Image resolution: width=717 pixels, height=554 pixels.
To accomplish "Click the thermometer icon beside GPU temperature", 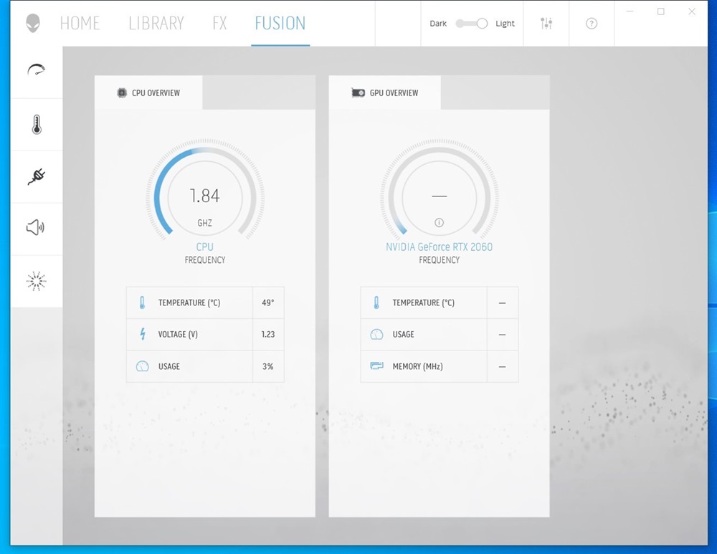I will coord(376,302).
